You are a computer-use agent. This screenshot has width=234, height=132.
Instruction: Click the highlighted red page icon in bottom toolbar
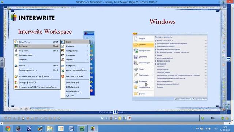[x=129, y=118]
